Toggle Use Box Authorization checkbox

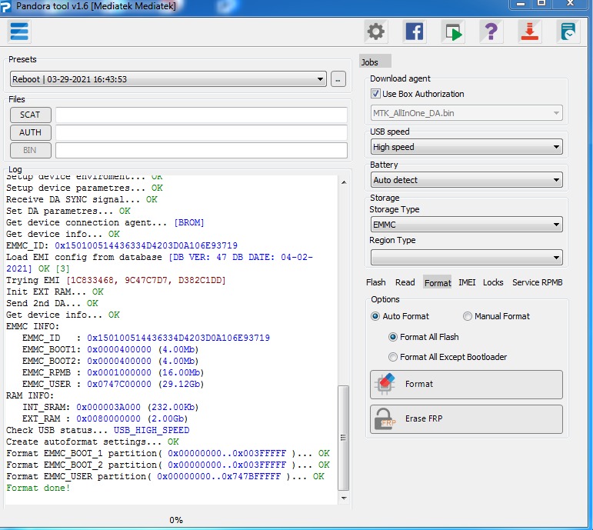pyautogui.click(x=375, y=93)
